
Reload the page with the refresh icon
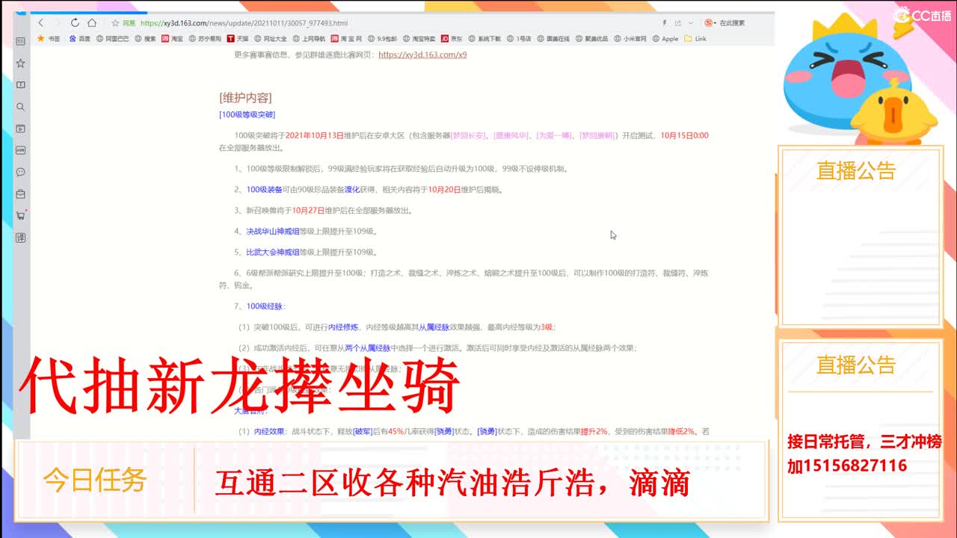[x=75, y=23]
